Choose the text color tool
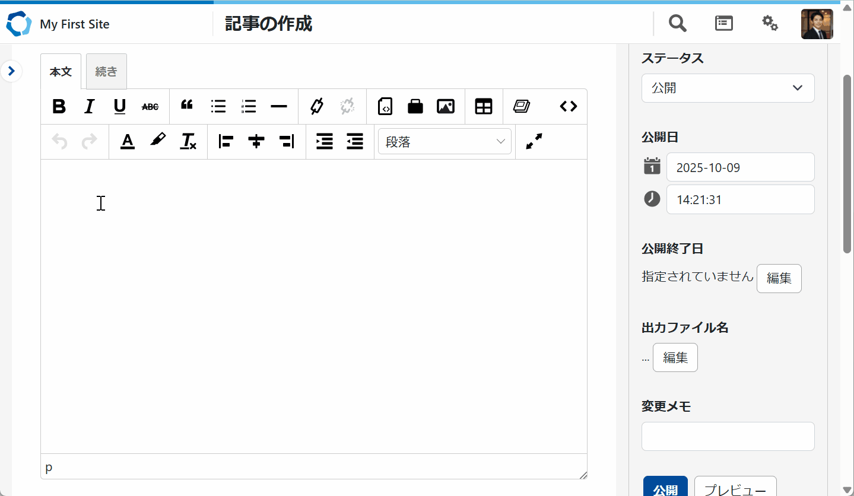The image size is (854, 496). coord(127,141)
